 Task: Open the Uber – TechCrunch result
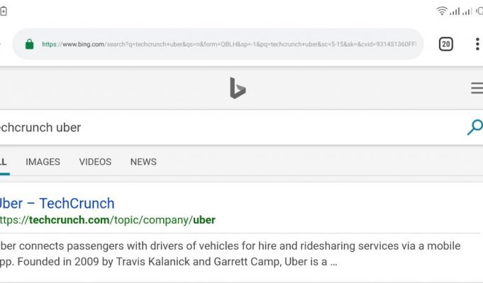[x=57, y=204]
